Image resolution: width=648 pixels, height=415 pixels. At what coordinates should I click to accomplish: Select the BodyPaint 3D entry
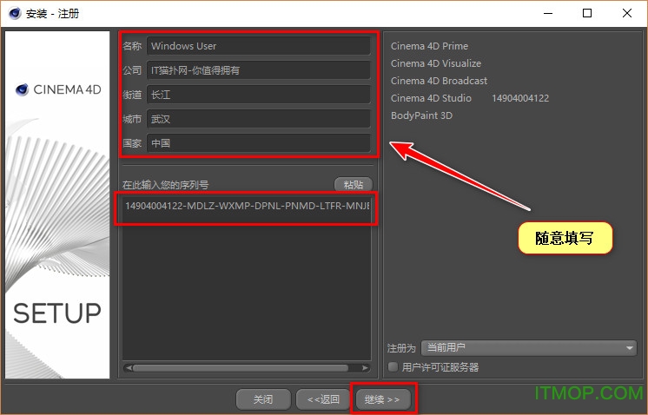pos(421,115)
